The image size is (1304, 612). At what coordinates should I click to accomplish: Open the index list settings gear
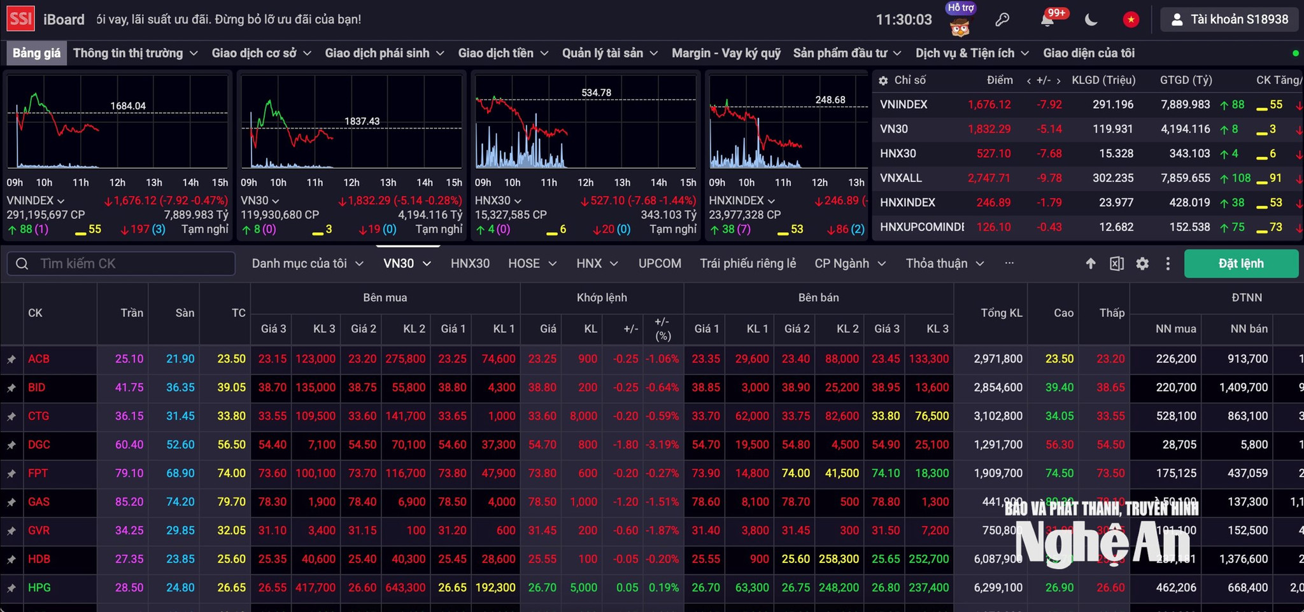(883, 81)
